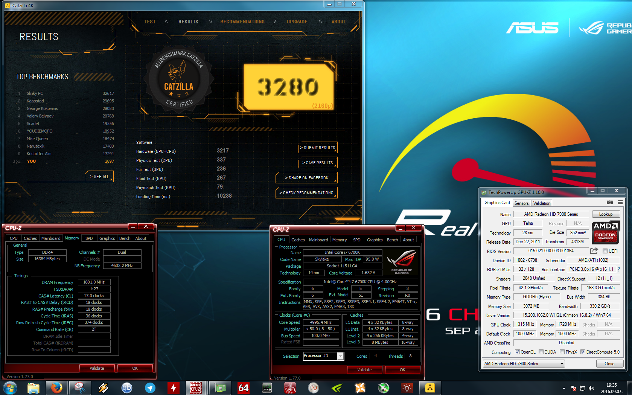Click SAVE RESULTS in Catzilla
This screenshot has height=395, width=632.
[x=318, y=163]
